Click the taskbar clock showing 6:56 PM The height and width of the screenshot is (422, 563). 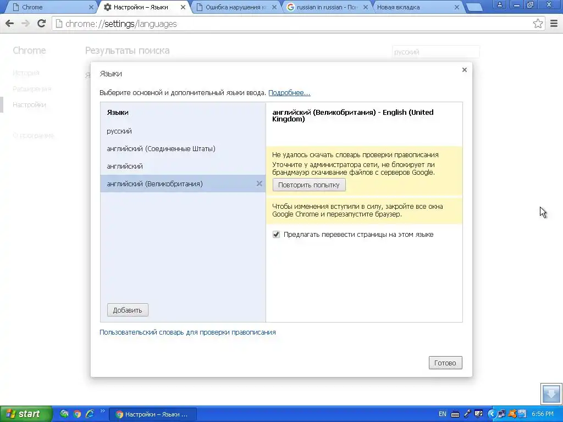543,414
